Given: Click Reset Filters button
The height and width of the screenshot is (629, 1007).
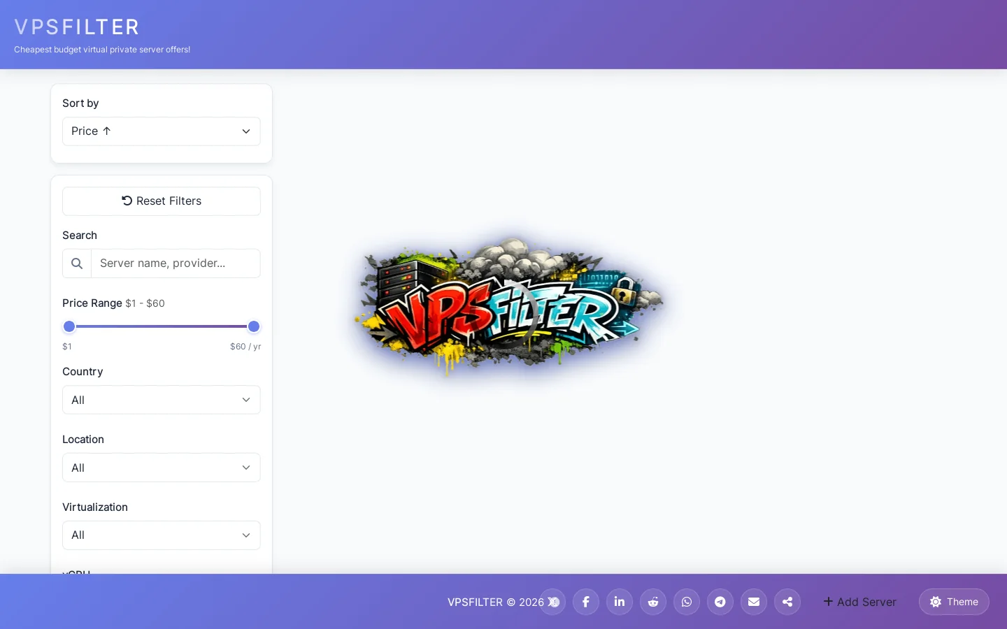Looking at the screenshot, I should pyautogui.click(x=162, y=201).
